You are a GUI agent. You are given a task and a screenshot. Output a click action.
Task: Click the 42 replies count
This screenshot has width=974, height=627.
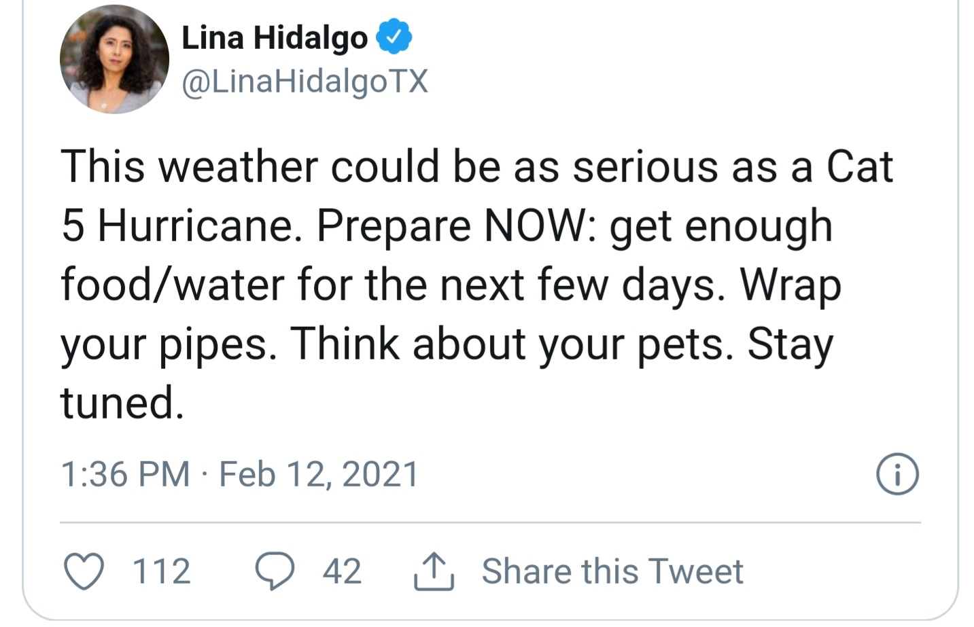tap(342, 571)
